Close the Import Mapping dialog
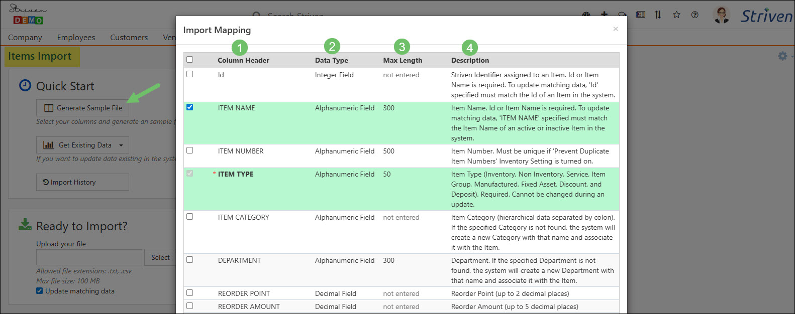This screenshot has width=795, height=314. [x=615, y=29]
